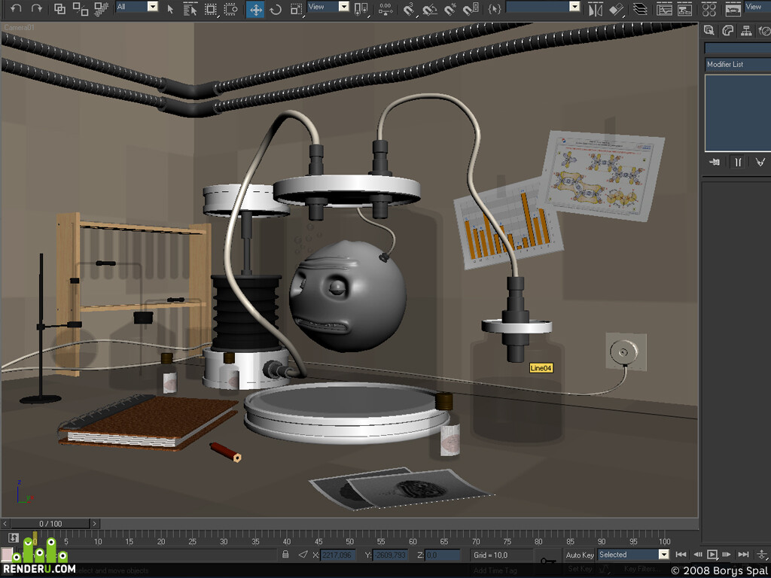Activate the Select and Rotate tool

point(276,9)
